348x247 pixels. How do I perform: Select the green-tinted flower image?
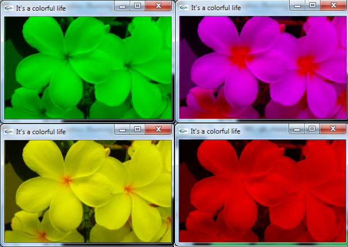tap(88, 68)
